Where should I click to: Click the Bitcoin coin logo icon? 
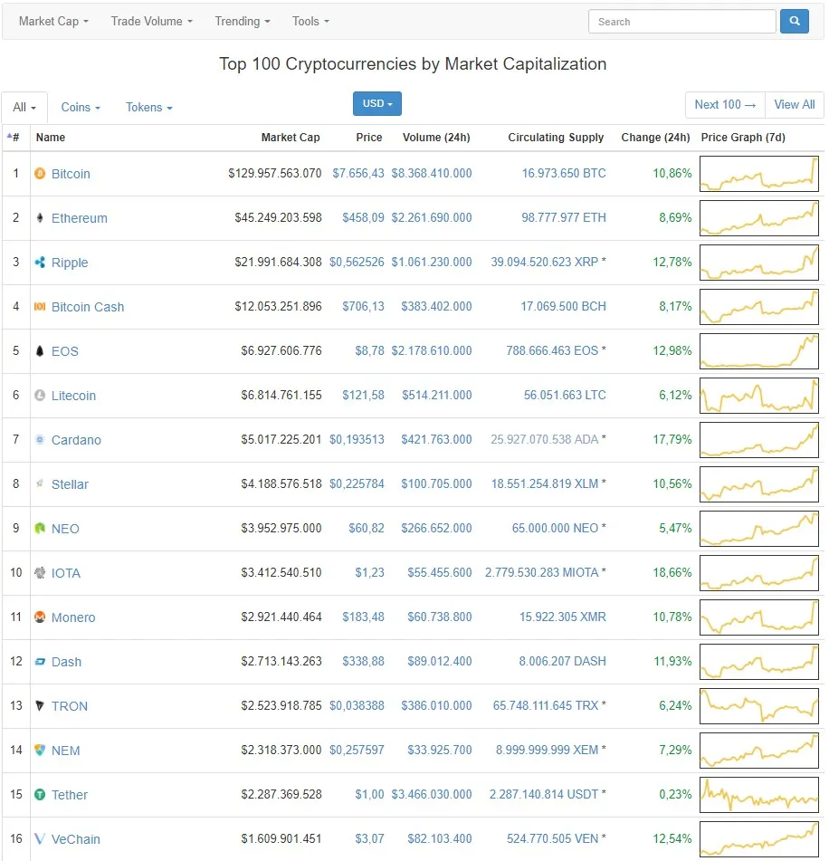[x=40, y=174]
